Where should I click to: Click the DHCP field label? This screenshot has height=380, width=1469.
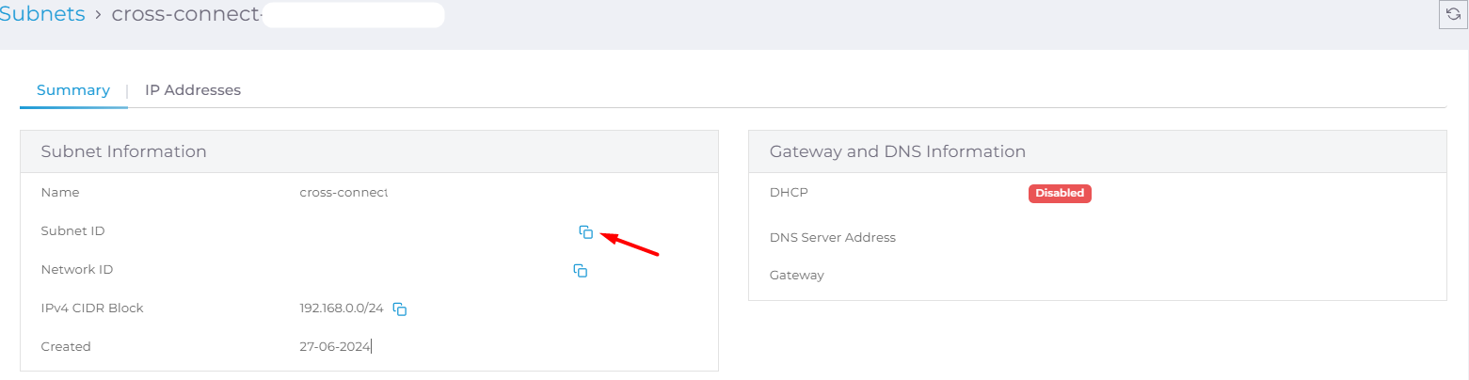[x=789, y=192]
